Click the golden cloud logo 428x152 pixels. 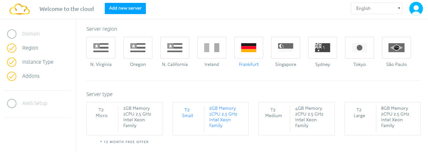point(20,9)
